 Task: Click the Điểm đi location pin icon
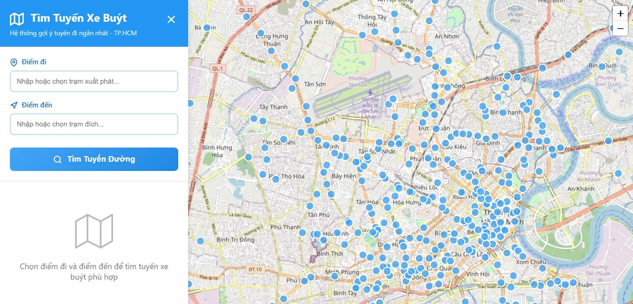point(14,62)
